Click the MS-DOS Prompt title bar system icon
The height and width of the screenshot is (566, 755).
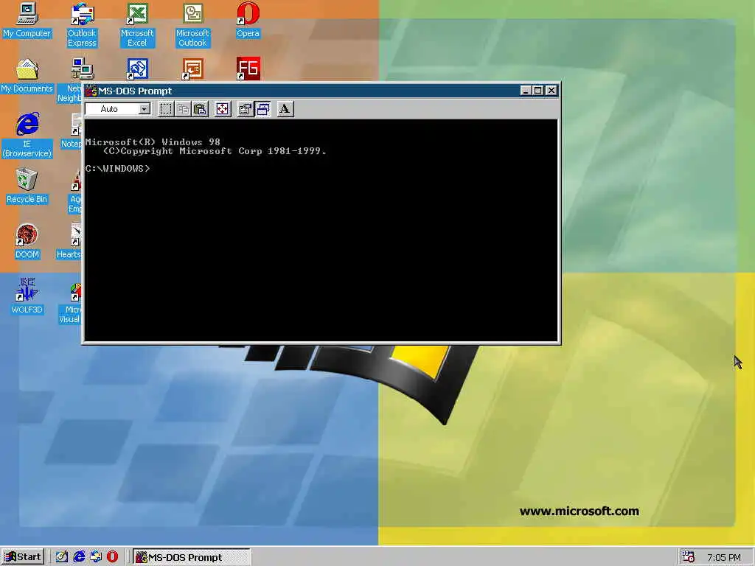(91, 91)
